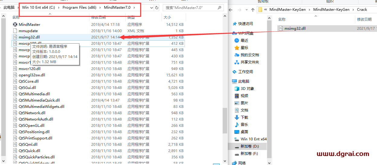This screenshot has height=165, width=377.
Task: Select the Crack breadcrumb segment
Action: click(x=362, y=10)
